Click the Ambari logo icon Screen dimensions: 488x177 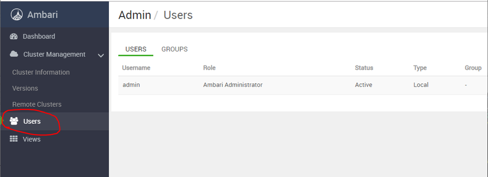click(x=17, y=14)
